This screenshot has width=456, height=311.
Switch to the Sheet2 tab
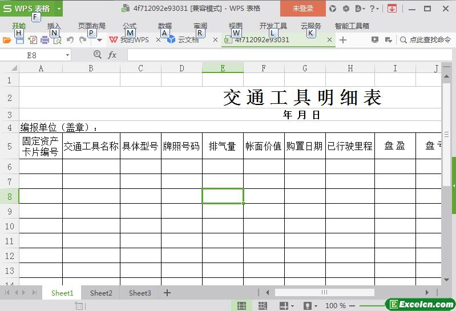101,293
